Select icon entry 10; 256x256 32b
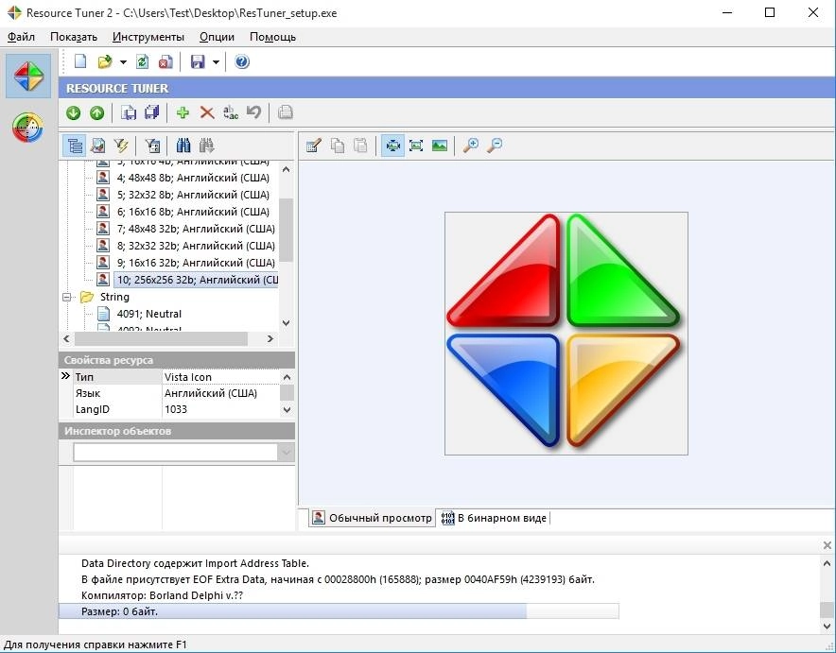The width and height of the screenshot is (836, 653). coord(196,280)
